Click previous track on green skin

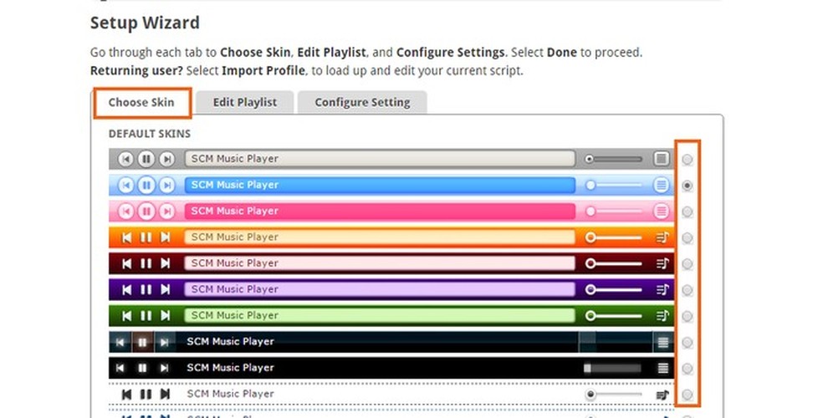(126, 316)
